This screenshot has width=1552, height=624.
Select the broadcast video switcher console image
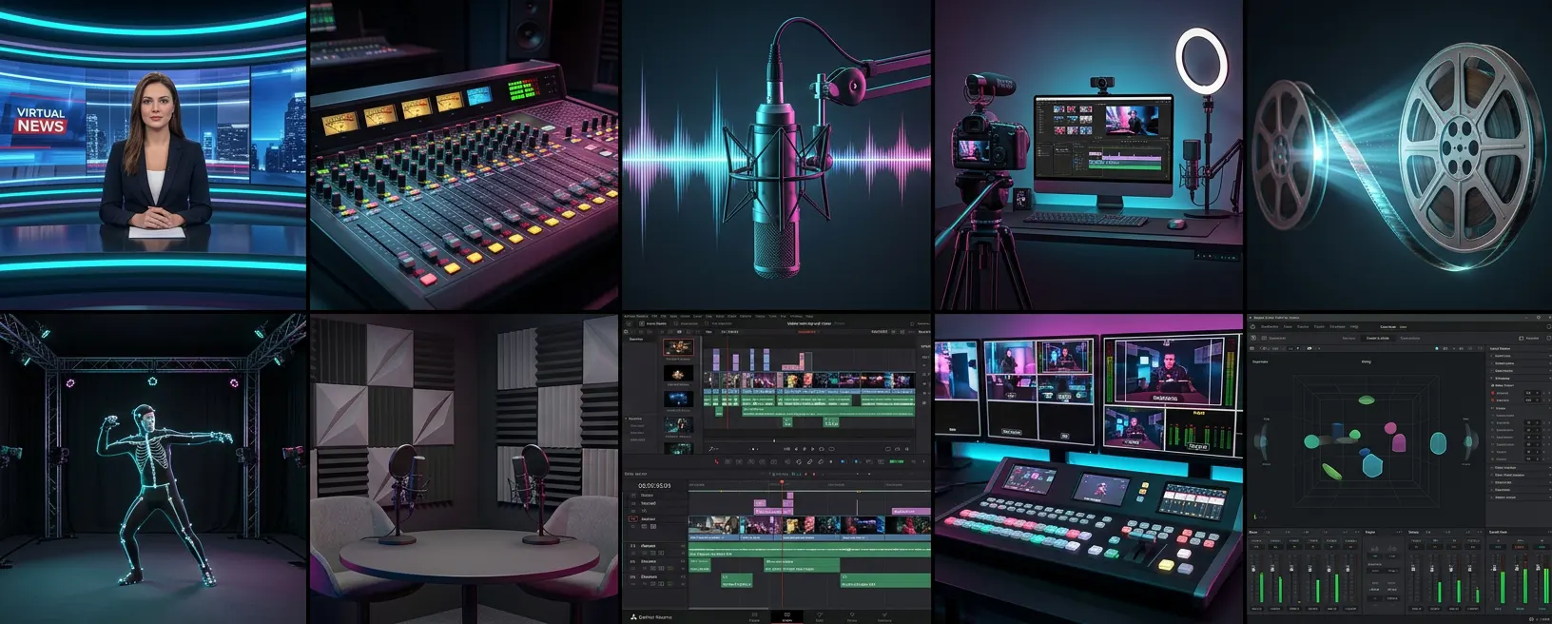tap(1088, 469)
